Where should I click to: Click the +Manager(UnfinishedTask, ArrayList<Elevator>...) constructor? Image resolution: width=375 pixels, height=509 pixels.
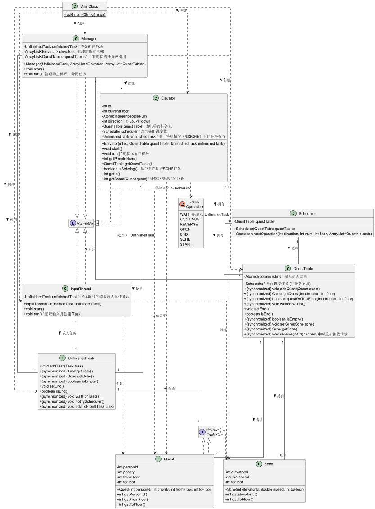click(85, 64)
